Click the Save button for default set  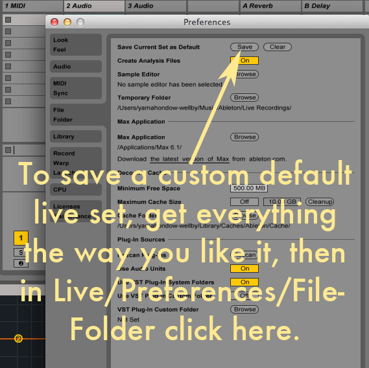[x=244, y=47]
